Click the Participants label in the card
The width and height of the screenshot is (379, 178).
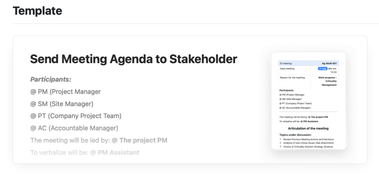click(x=51, y=79)
